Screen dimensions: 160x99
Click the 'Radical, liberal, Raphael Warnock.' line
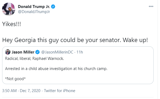[x=34, y=59]
